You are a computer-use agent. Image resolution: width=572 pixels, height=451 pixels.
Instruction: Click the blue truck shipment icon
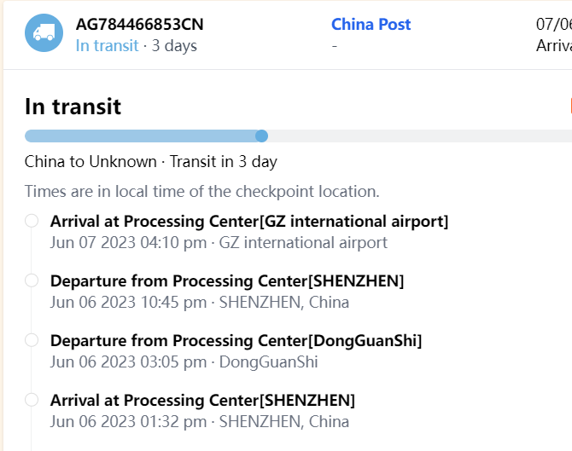44,33
